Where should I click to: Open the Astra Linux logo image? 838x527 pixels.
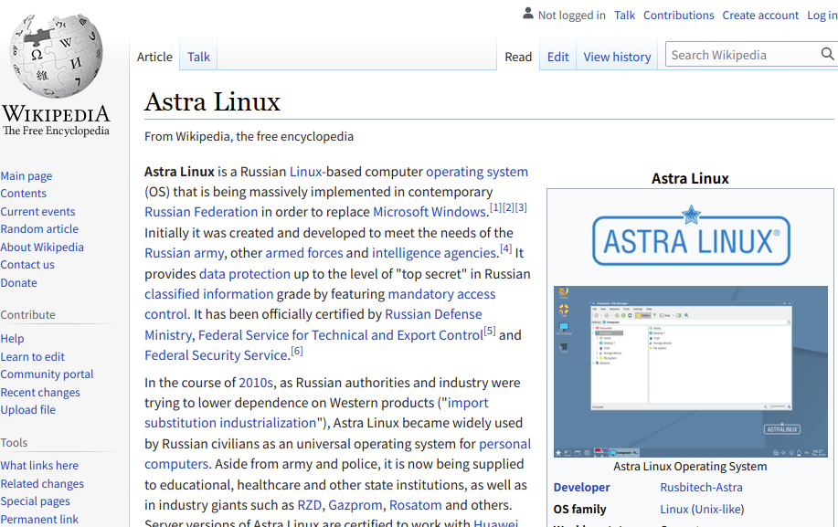tap(691, 236)
